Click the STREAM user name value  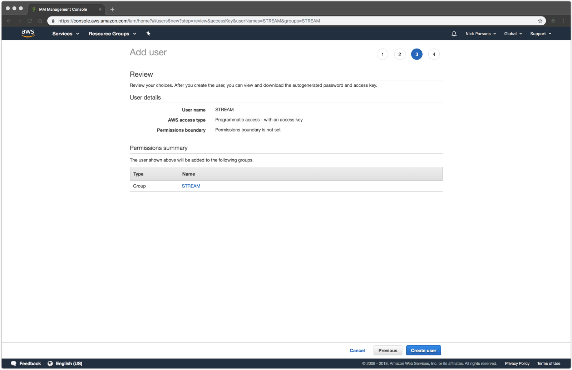(x=225, y=110)
